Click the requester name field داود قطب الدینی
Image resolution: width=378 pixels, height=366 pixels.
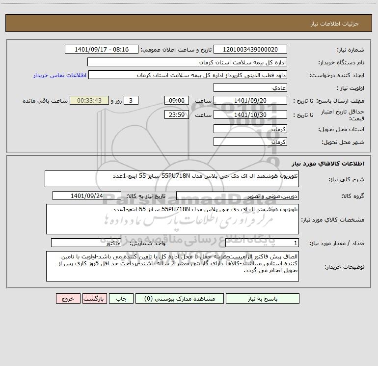pos(188,75)
